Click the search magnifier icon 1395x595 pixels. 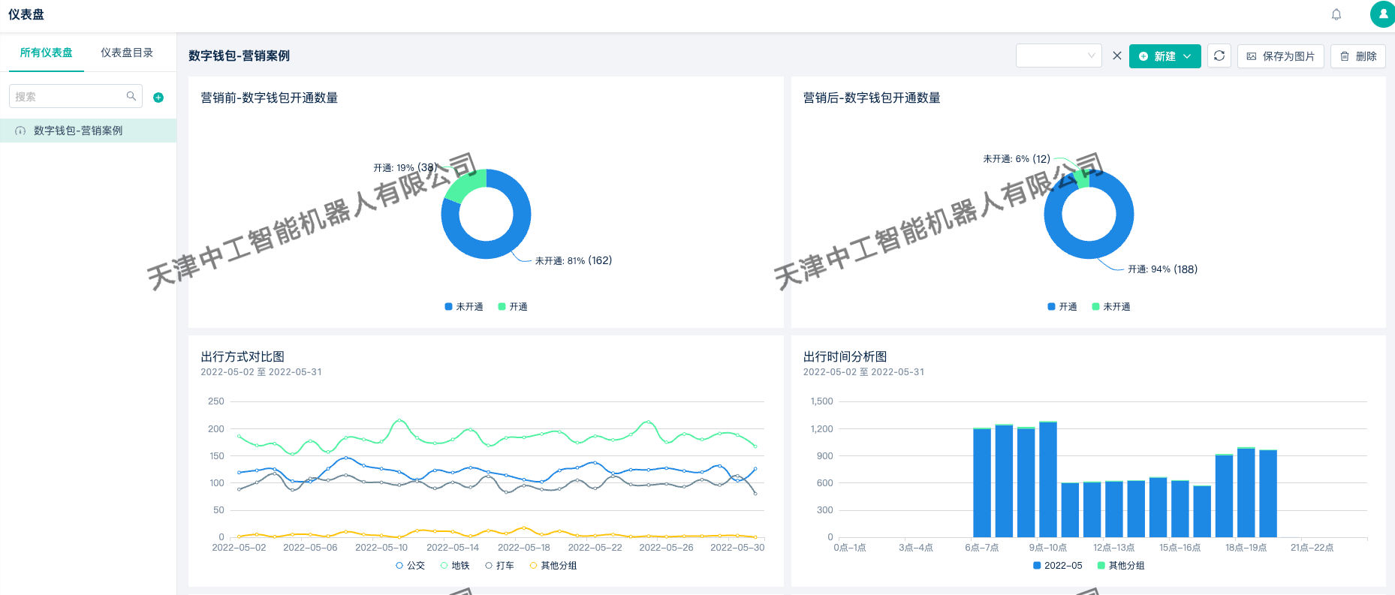tap(131, 96)
